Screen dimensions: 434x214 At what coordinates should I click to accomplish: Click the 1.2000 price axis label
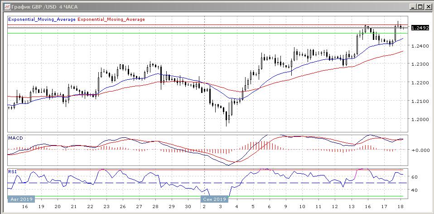[418, 120]
